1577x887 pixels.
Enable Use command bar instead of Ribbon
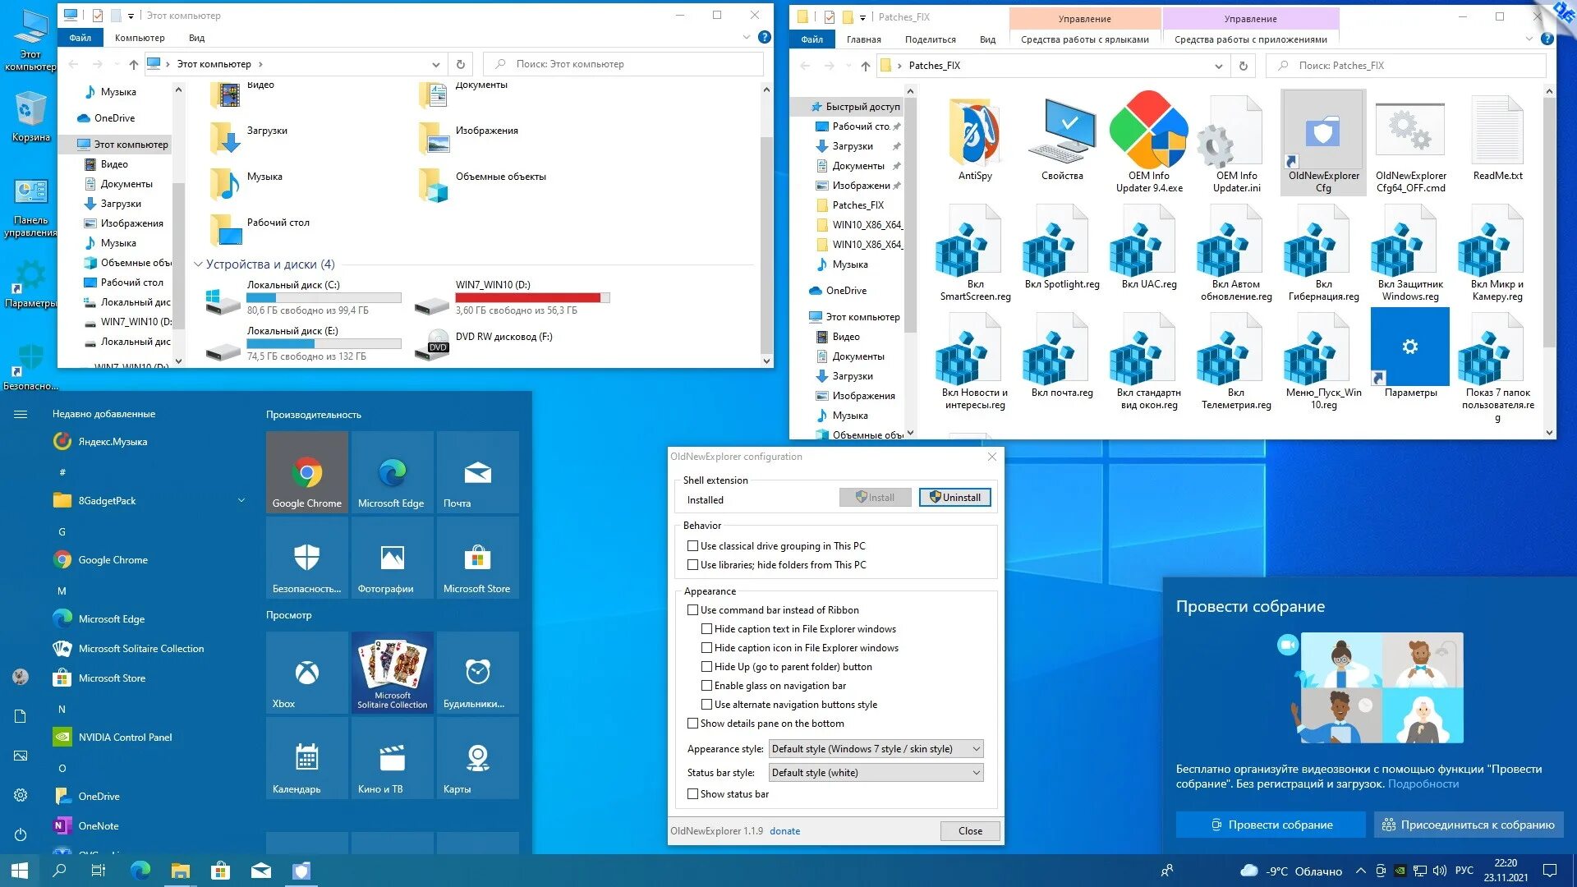692,610
